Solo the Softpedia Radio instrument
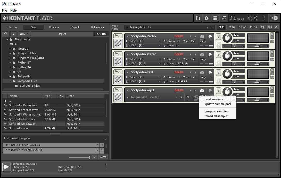The image size is (281, 178). [218, 37]
